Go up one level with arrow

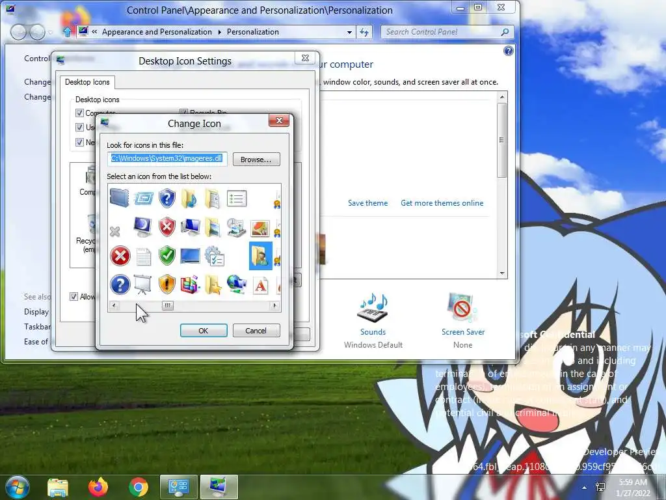click(67, 32)
